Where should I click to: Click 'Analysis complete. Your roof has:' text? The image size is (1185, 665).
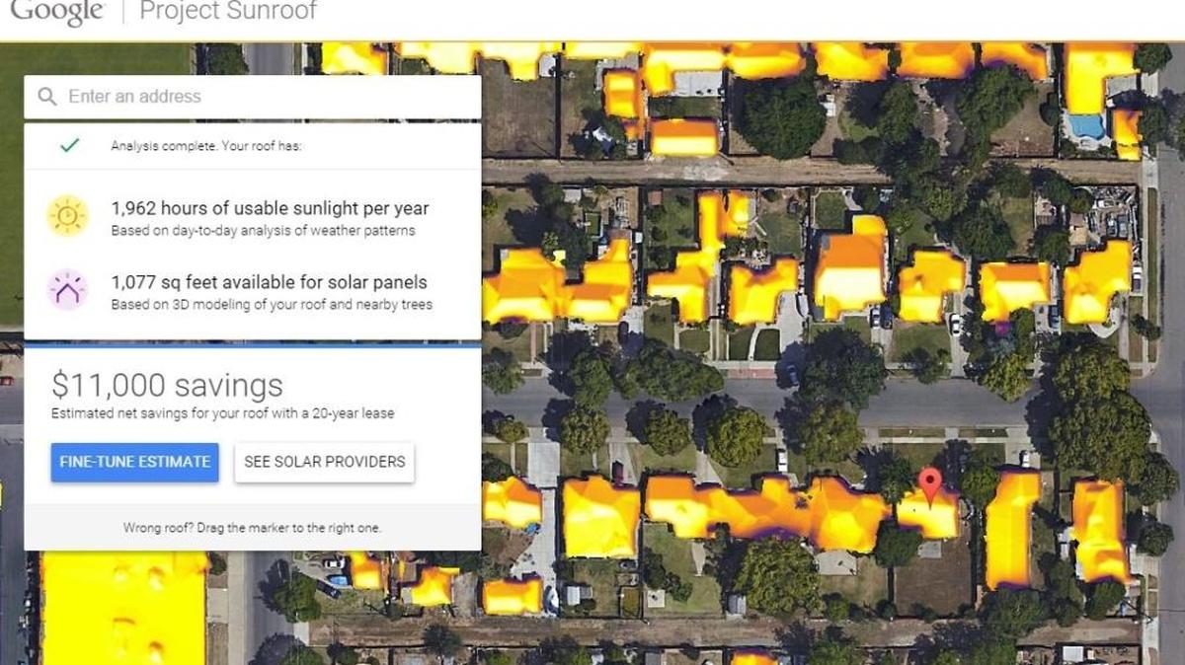(x=206, y=146)
